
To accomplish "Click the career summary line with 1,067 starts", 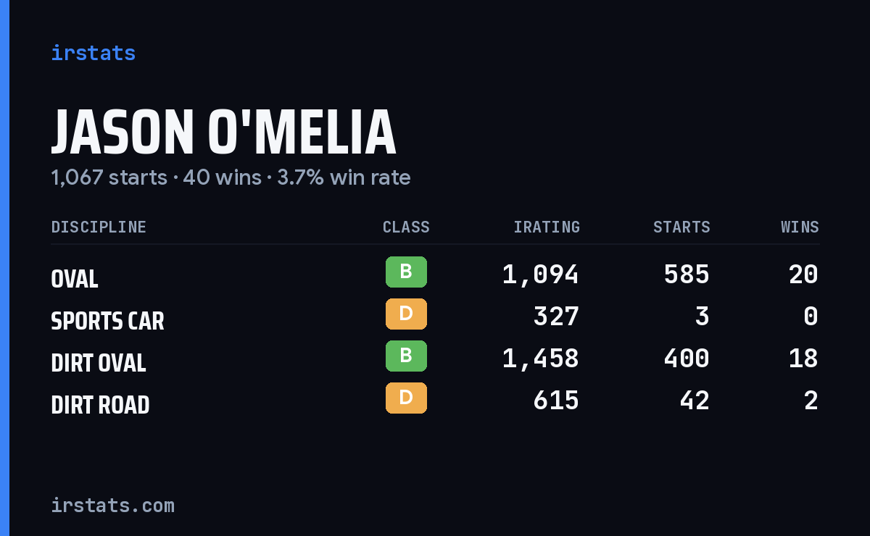I will coord(231,177).
